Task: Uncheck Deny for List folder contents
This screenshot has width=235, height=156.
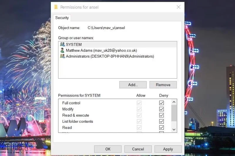Action: [161, 121]
